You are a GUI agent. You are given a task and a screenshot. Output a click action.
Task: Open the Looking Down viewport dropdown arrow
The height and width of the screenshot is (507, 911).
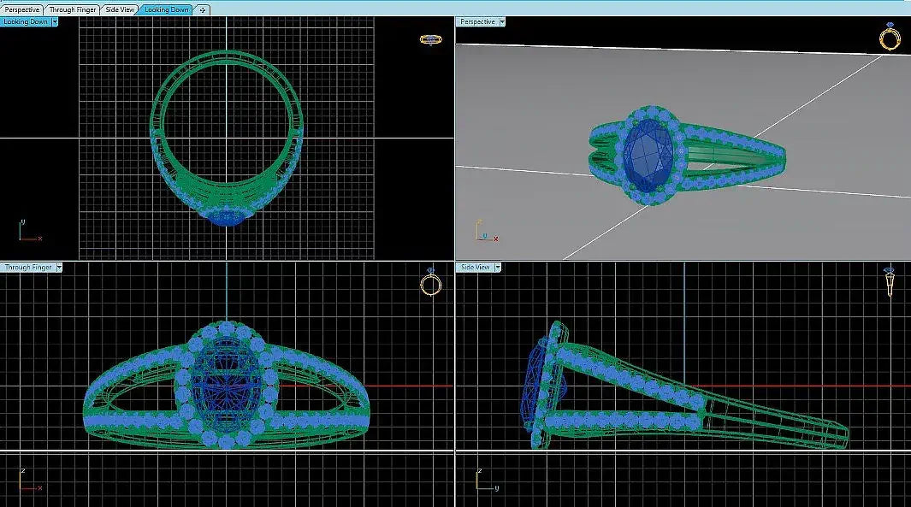click(55, 21)
